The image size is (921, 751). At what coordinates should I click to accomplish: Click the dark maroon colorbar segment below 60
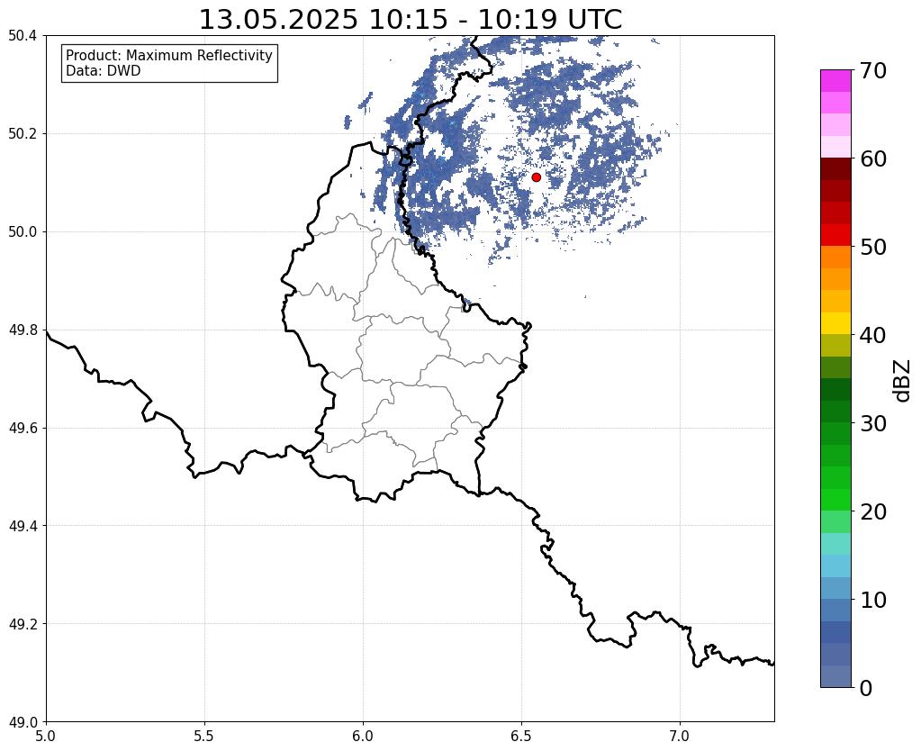(835, 169)
